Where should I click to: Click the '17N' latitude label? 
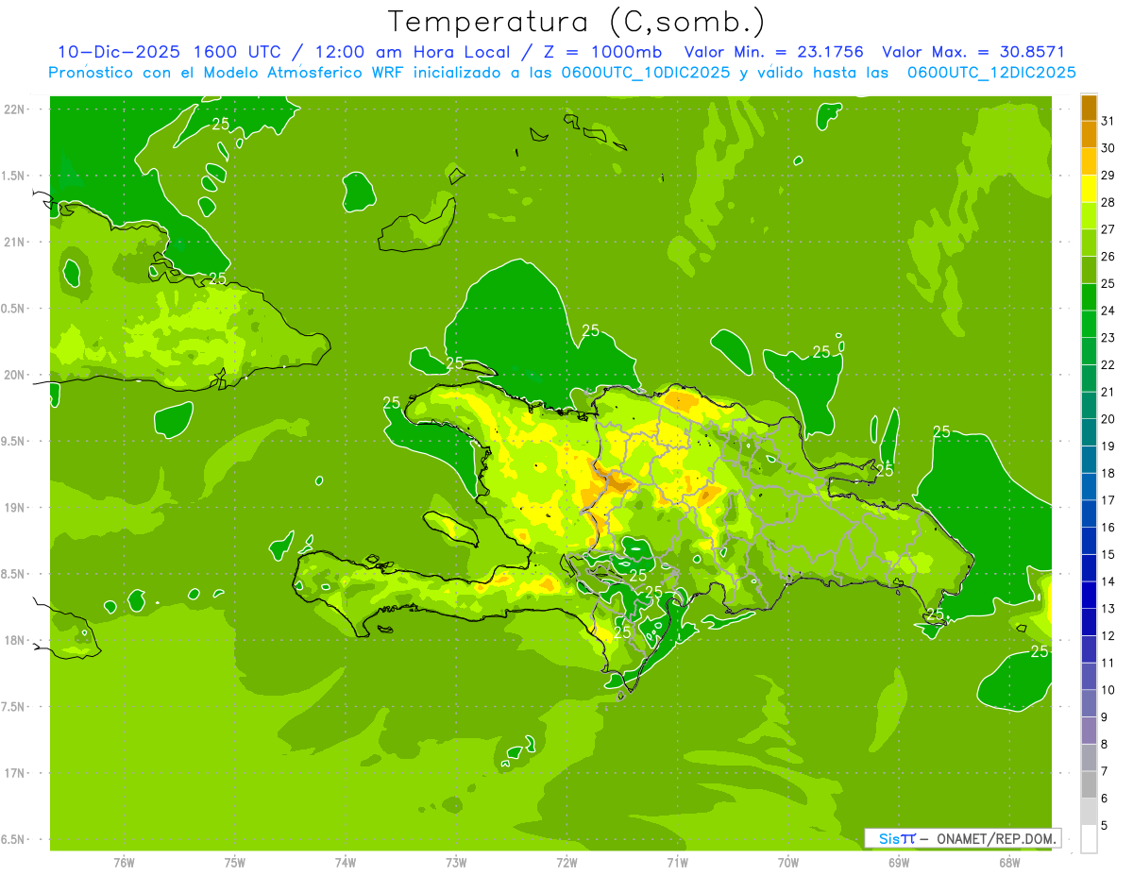point(13,773)
